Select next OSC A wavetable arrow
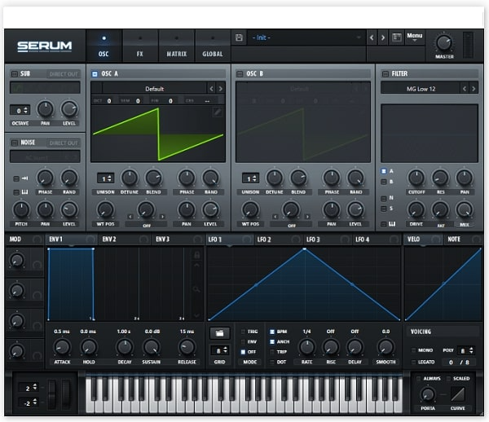The width and height of the screenshot is (489, 422). (x=221, y=89)
